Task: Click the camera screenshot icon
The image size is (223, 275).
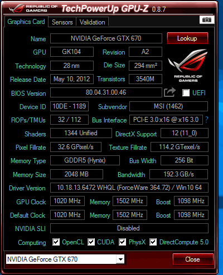Action: tap(207, 19)
